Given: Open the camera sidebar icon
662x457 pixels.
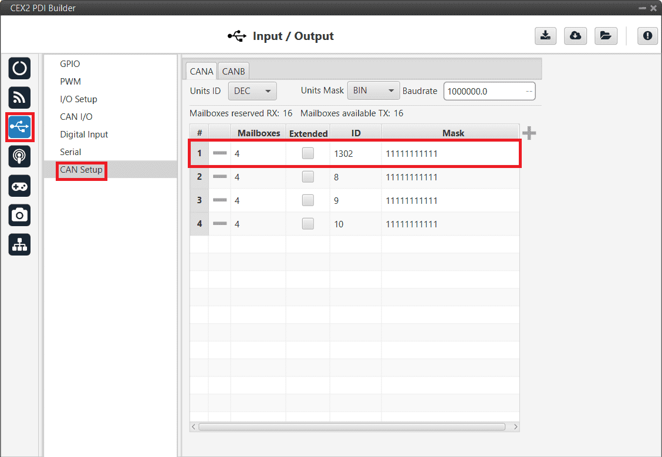Looking at the screenshot, I should (x=19, y=216).
